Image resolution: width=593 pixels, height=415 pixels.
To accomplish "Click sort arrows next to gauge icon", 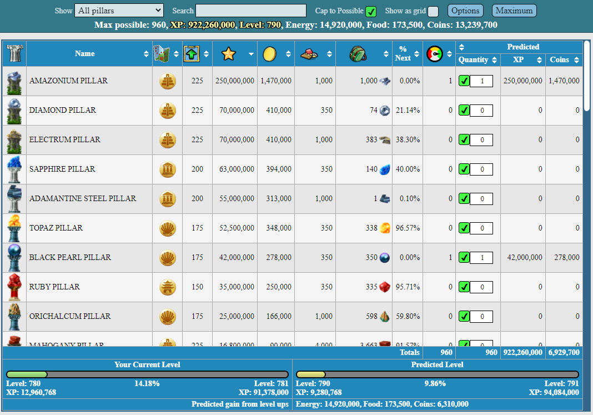I will 449,54.
